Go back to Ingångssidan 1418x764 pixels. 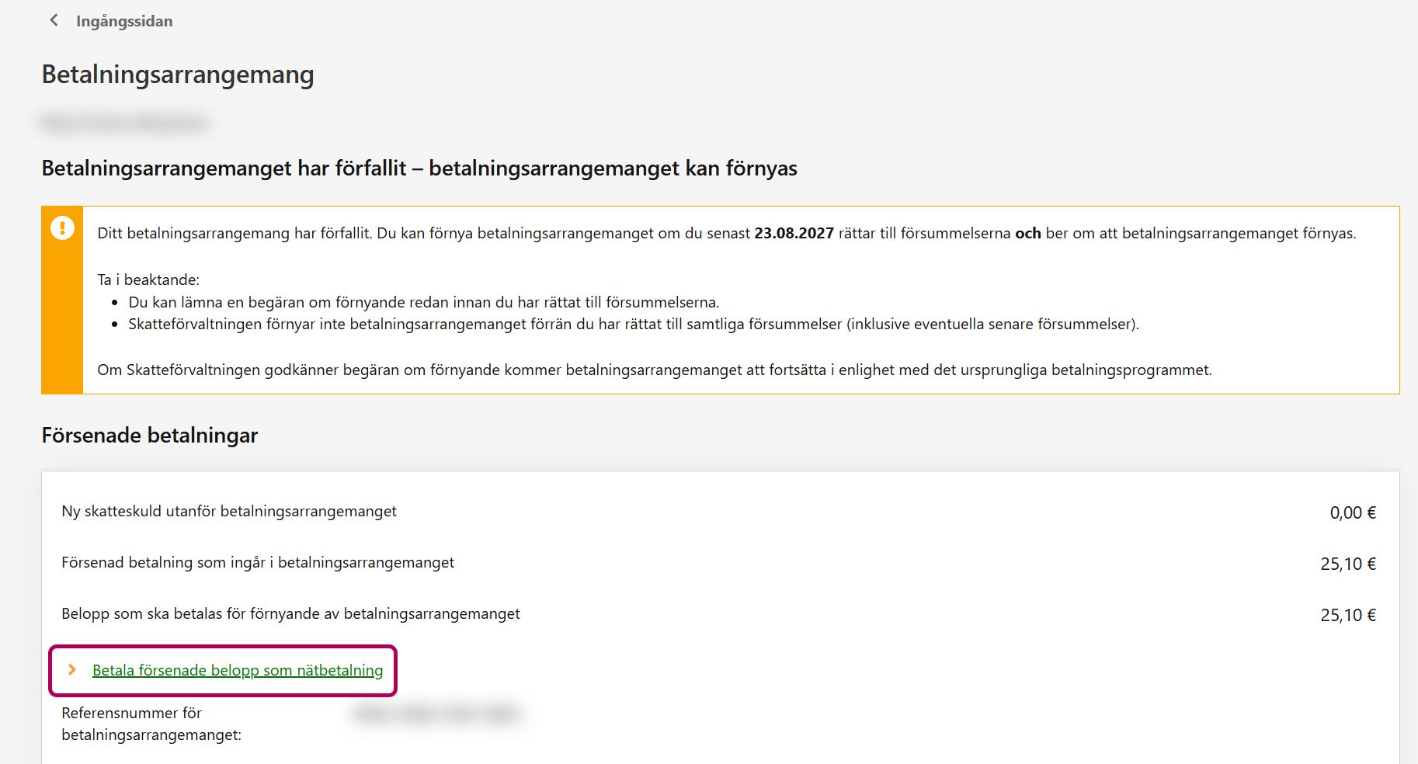pos(124,21)
